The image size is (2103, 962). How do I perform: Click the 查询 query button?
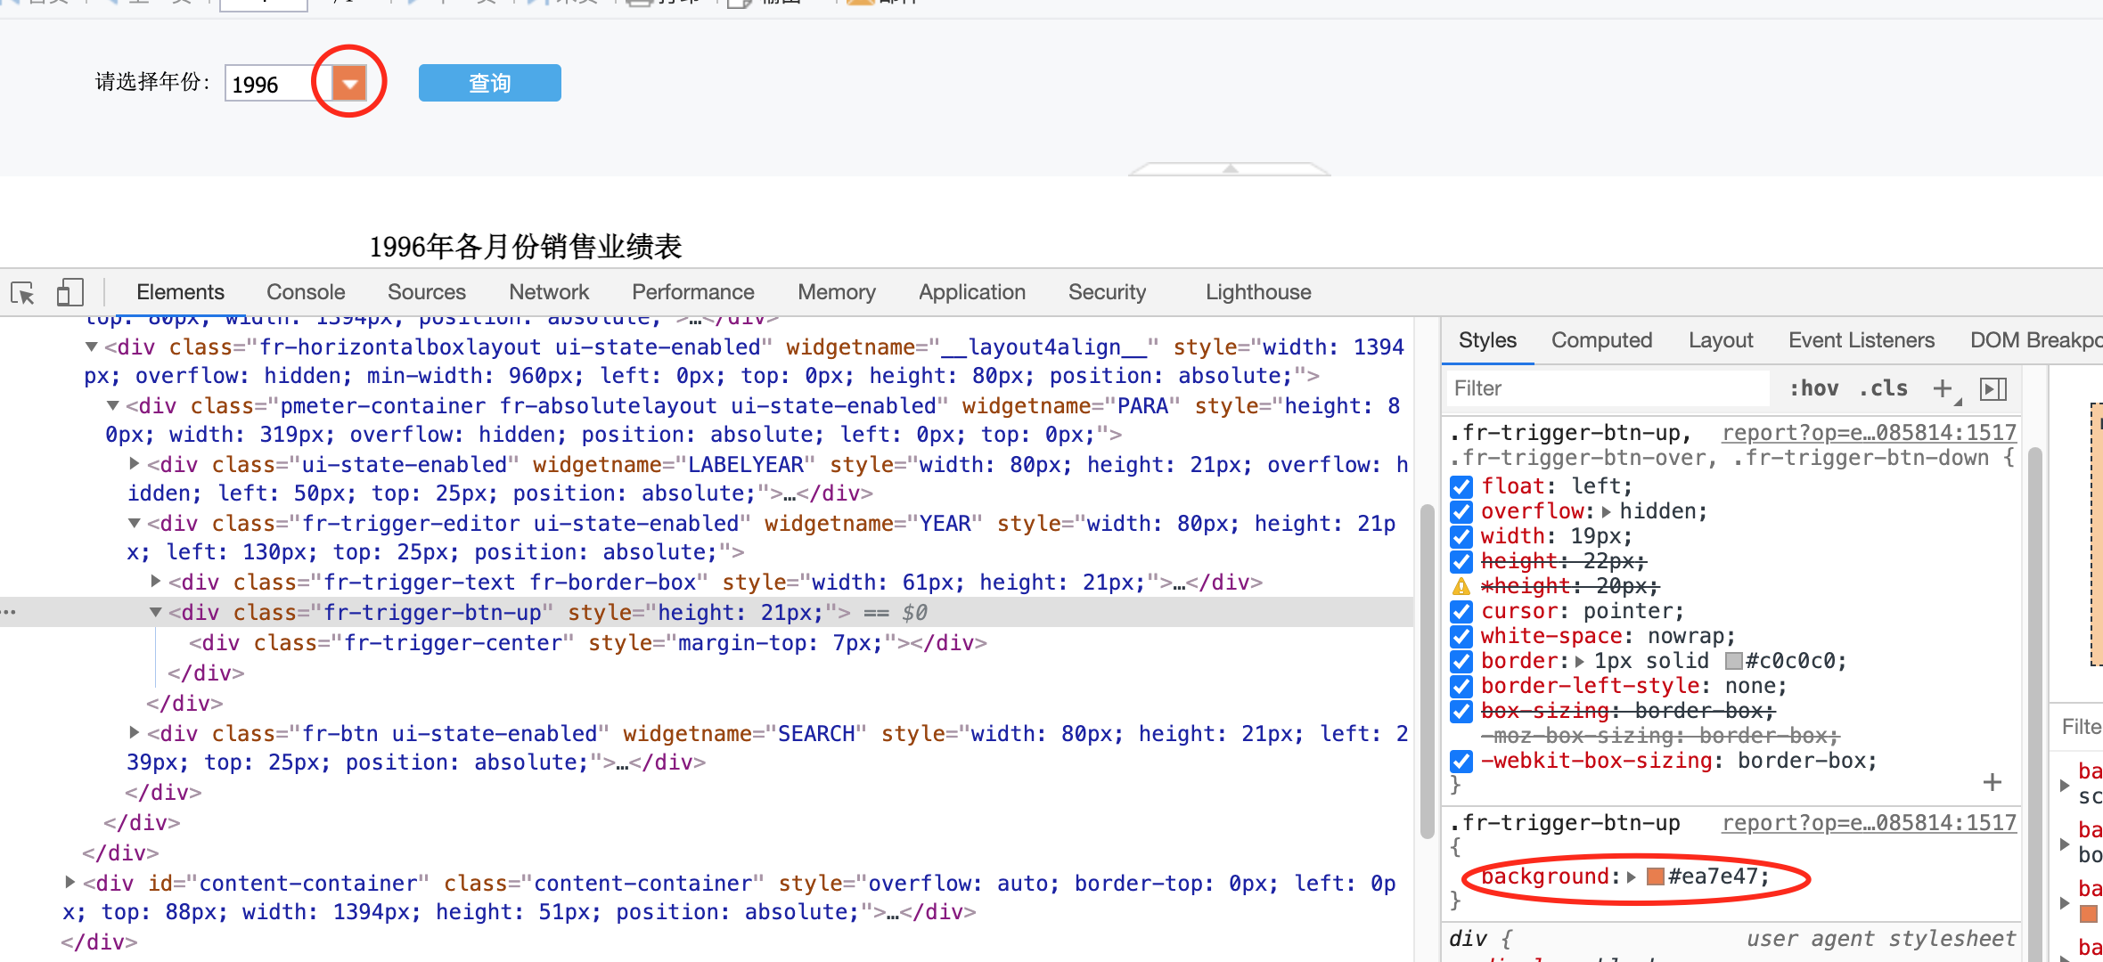[x=489, y=83]
